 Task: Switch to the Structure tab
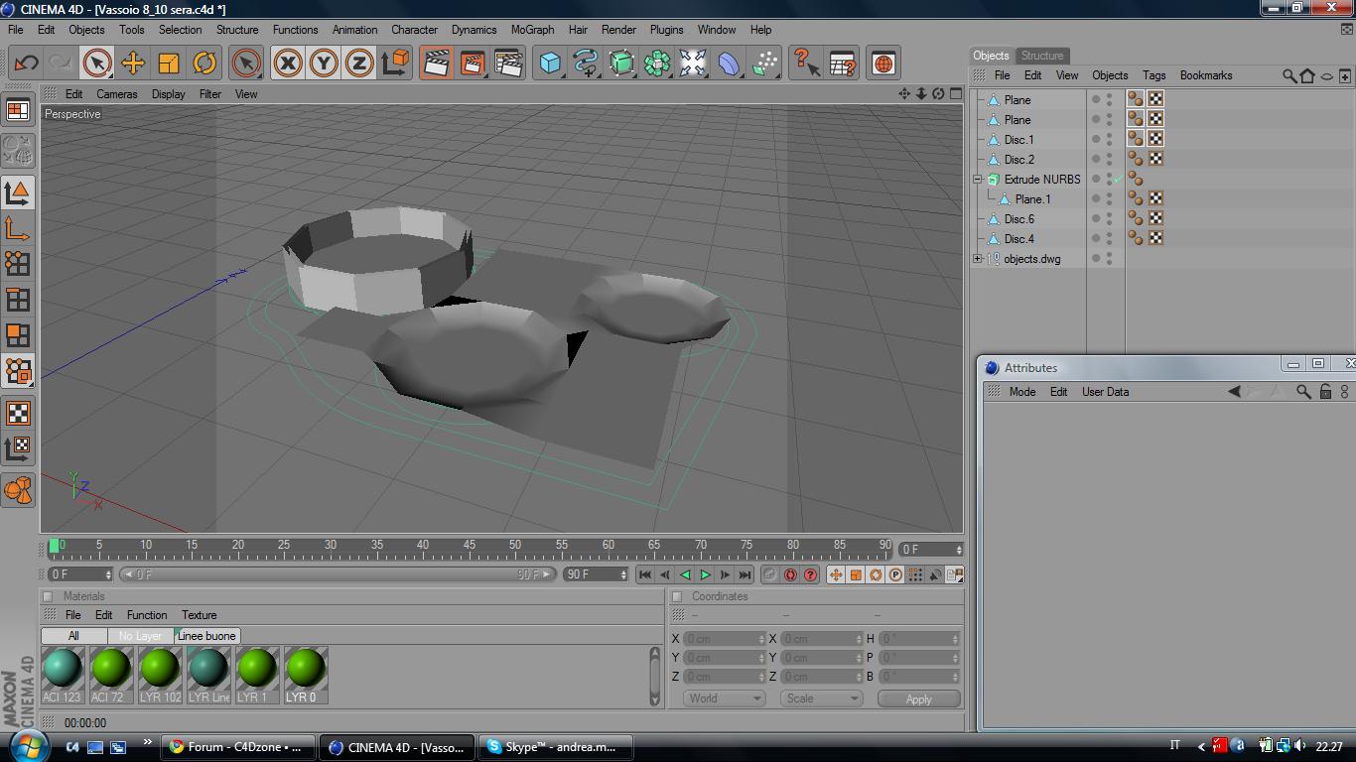(1042, 56)
